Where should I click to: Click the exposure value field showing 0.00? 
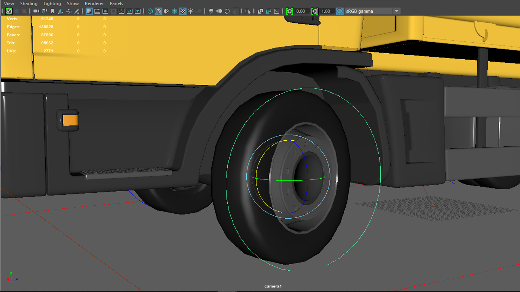(x=301, y=11)
